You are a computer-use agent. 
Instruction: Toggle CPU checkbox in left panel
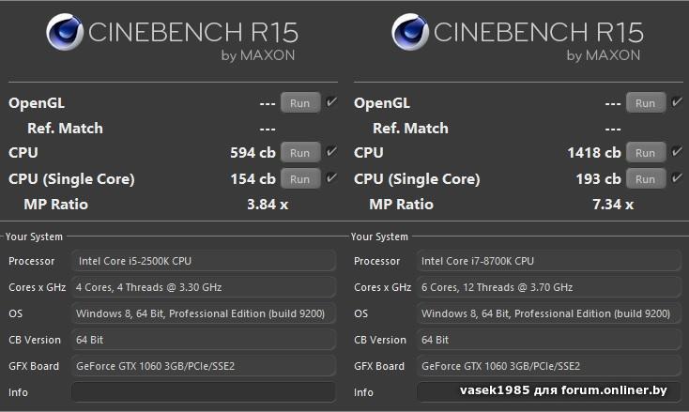[331, 151]
